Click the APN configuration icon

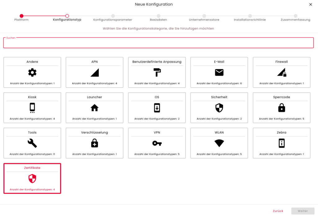(94, 72)
